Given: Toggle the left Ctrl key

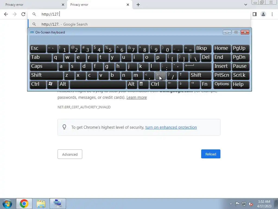Looking at the screenshot, I should click(38, 85).
